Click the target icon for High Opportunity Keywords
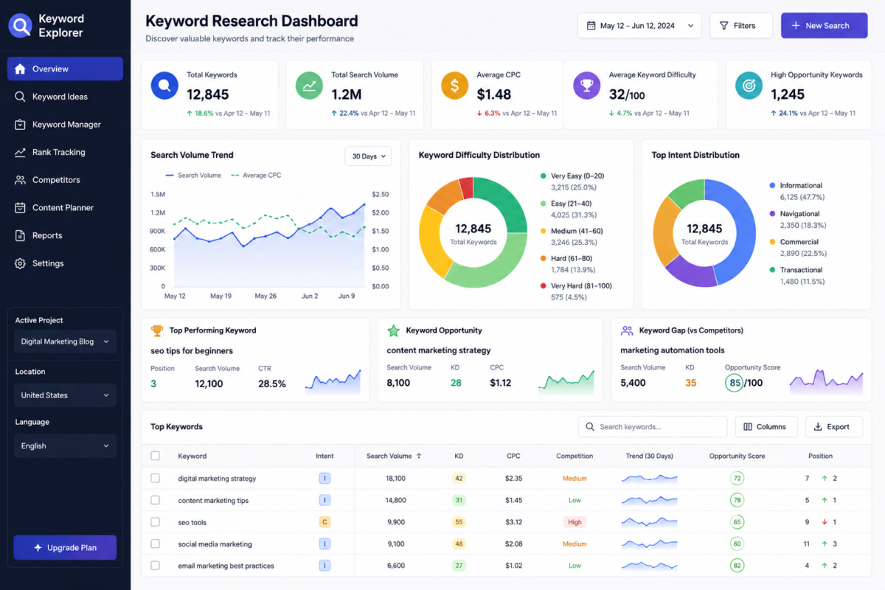This screenshot has height=590, width=885. coord(749,86)
